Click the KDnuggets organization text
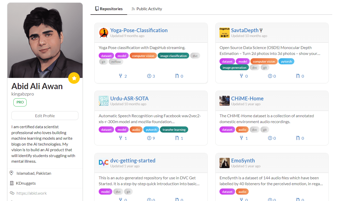The image size is (362, 201). [26, 183]
